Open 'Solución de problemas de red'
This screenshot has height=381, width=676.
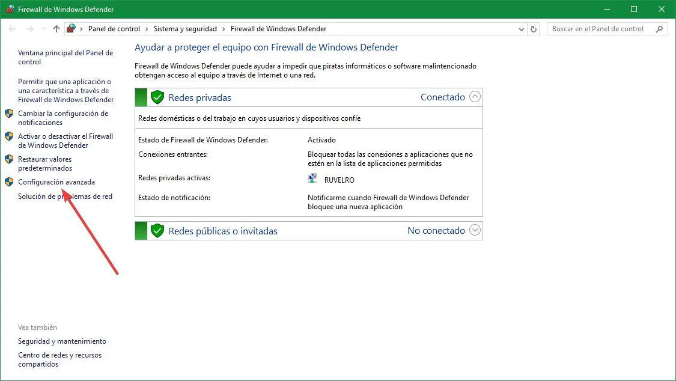(65, 197)
